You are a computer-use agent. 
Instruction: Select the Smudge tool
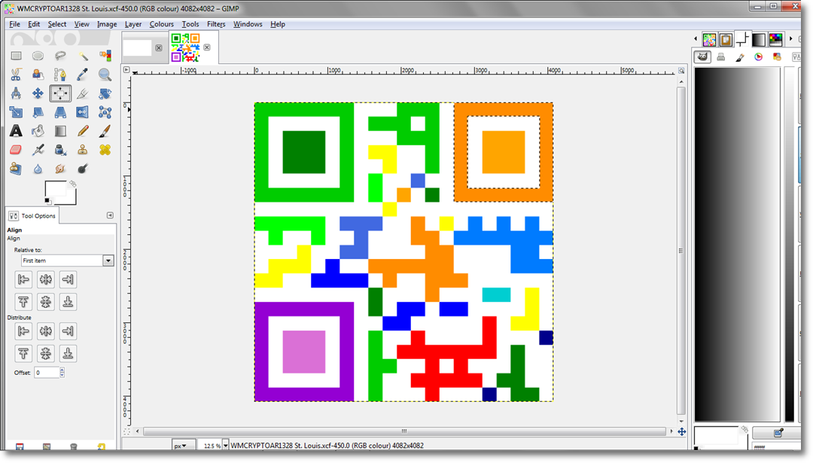60,169
